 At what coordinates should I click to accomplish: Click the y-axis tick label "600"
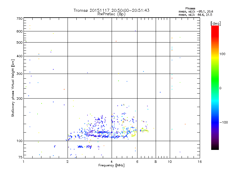19,31
